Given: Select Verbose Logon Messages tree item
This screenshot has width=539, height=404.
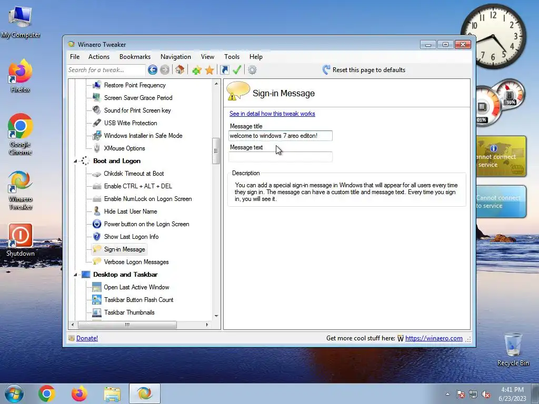Looking at the screenshot, I should pyautogui.click(x=136, y=262).
